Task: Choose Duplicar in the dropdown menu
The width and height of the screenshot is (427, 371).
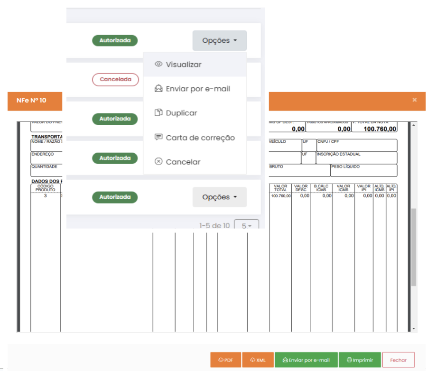Action: tap(181, 113)
